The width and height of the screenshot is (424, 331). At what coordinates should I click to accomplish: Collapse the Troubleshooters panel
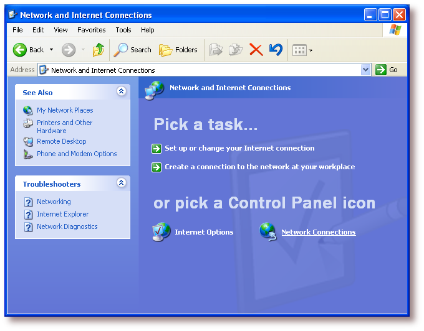(122, 183)
